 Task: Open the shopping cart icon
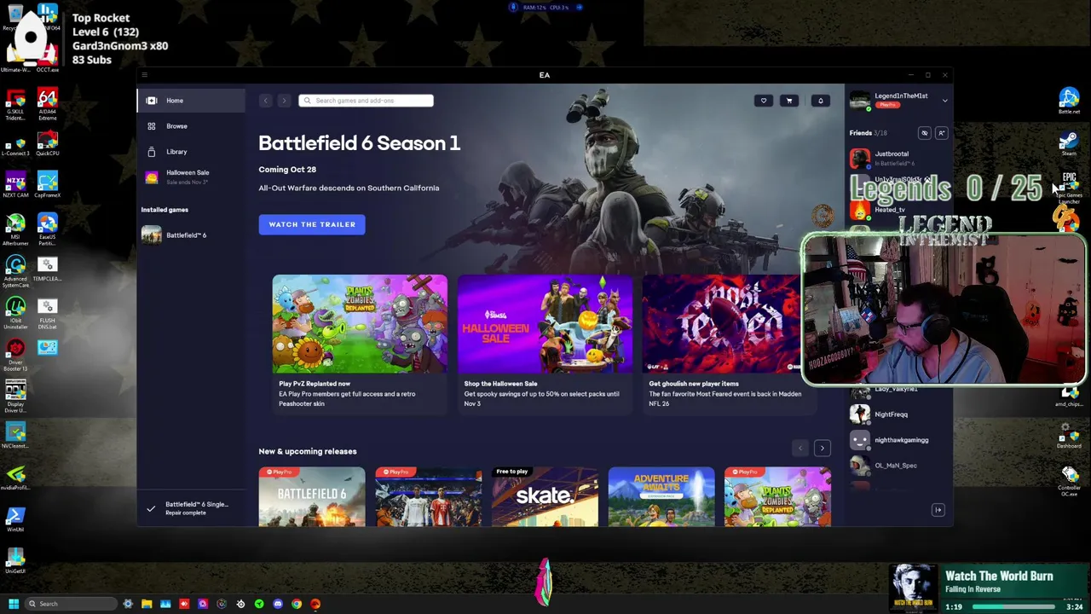tap(789, 101)
